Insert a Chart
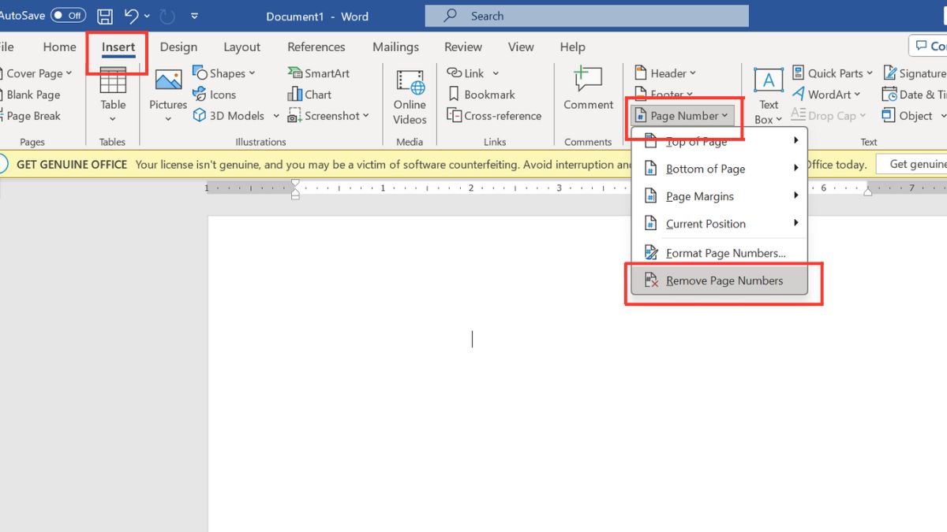Viewport: 947px width, 532px height. 309,95
